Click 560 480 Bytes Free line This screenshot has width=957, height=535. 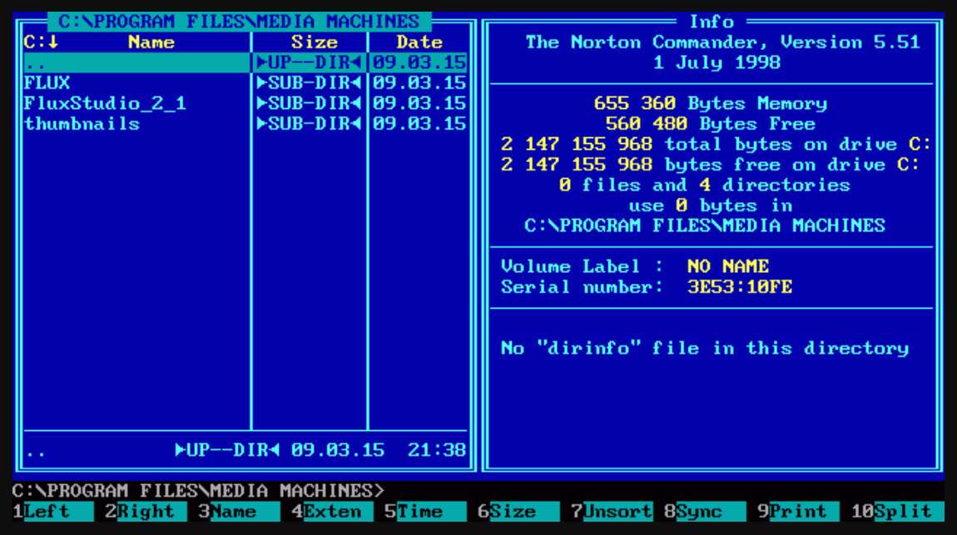click(711, 124)
